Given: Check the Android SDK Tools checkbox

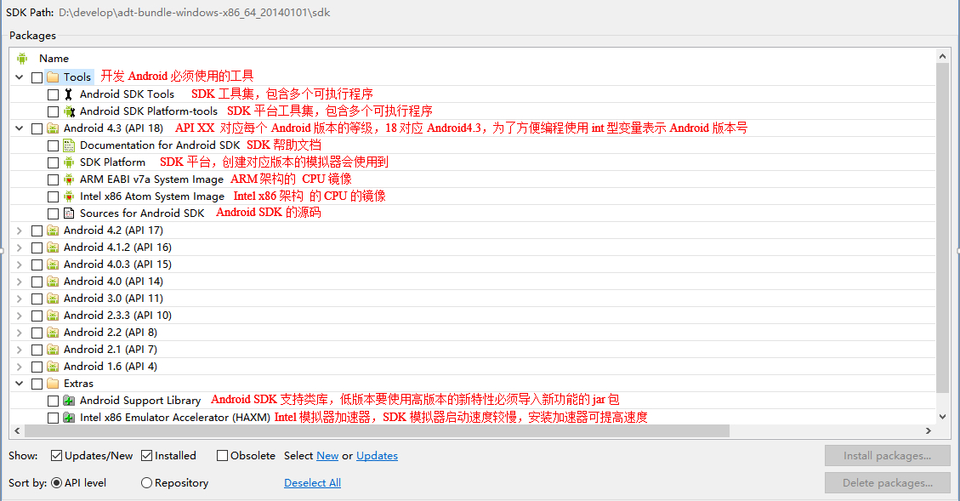Looking at the screenshot, I should click(54, 94).
